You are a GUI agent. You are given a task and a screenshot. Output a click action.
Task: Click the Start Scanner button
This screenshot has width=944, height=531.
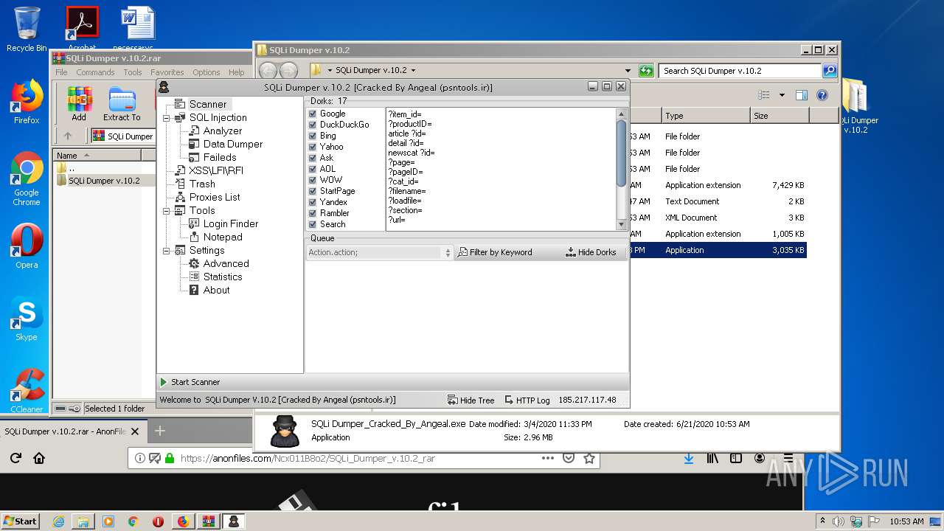point(190,382)
